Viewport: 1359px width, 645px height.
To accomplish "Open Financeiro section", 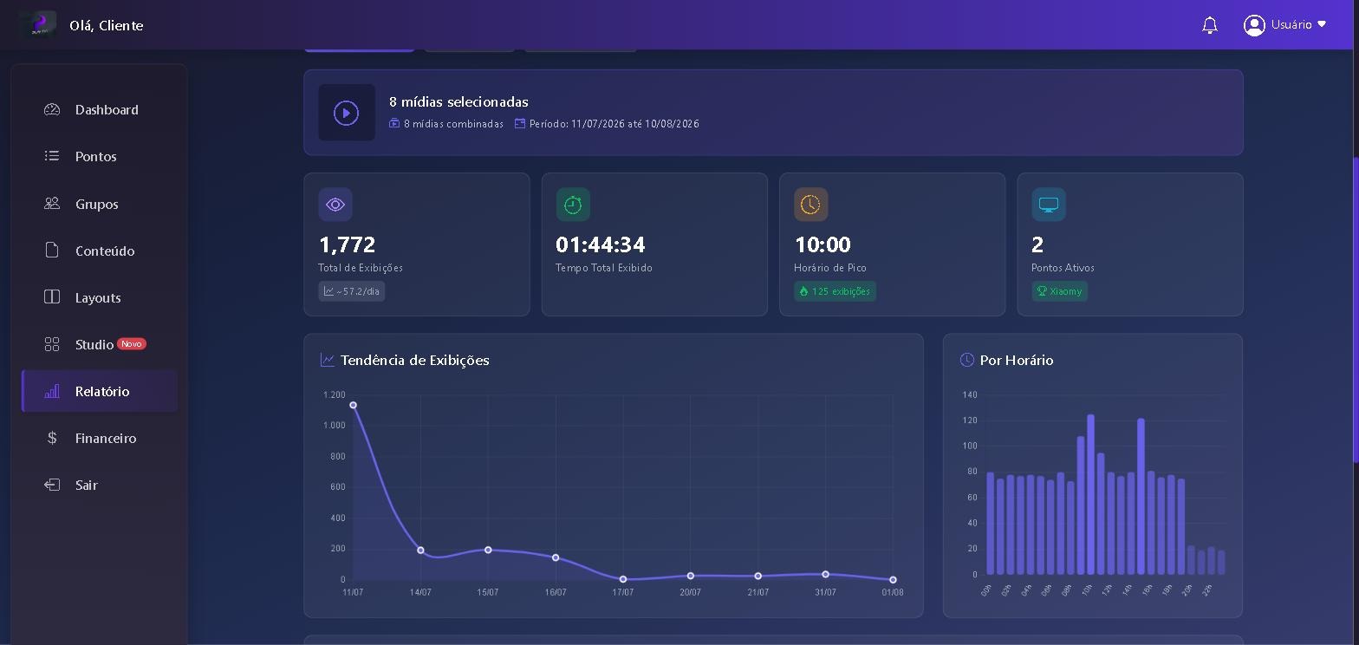I will [100, 438].
